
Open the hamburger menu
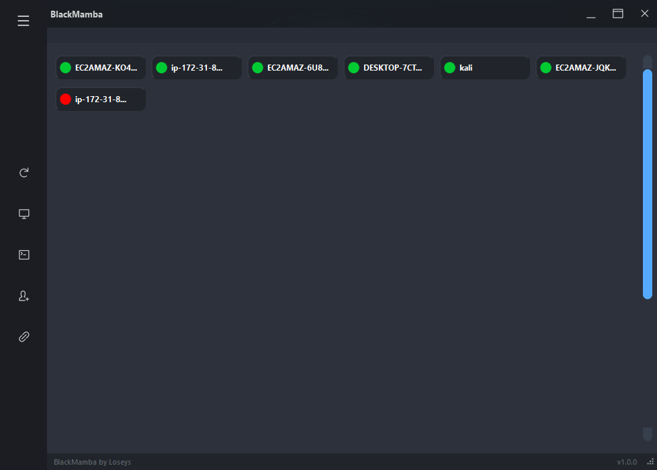click(x=24, y=21)
